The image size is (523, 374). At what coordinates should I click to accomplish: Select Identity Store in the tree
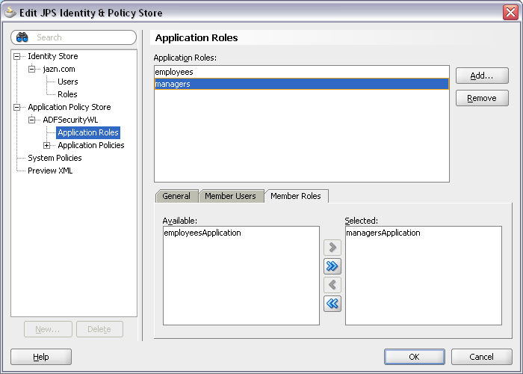pyautogui.click(x=53, y=56)
